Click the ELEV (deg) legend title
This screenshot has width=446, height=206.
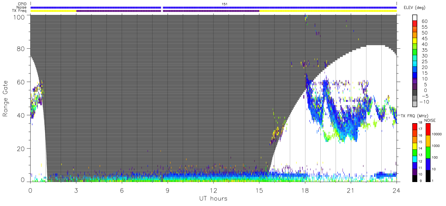pos(414,8)
